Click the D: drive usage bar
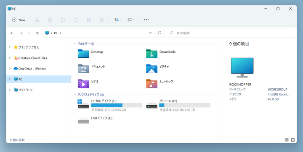 [x=185, y=105]
